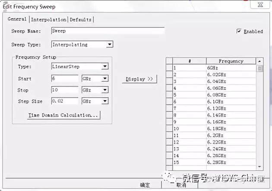Select the 6.02GHz frequency cell
This screenshot has height=191, width=272.
[231, 75]
